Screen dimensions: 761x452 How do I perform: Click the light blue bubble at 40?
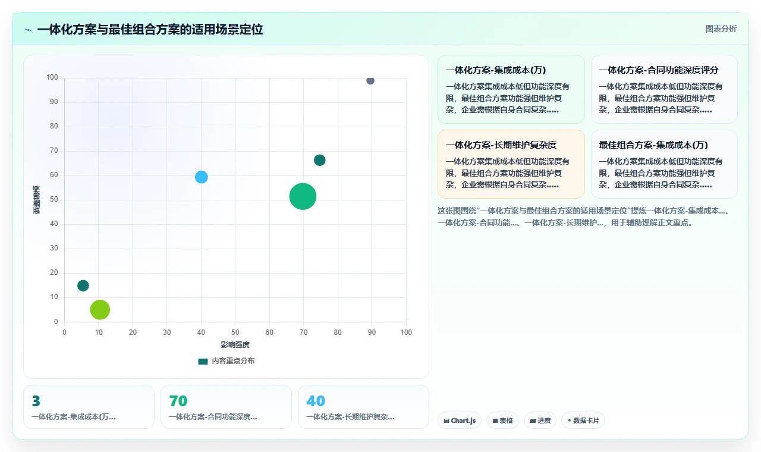(202, 177)
